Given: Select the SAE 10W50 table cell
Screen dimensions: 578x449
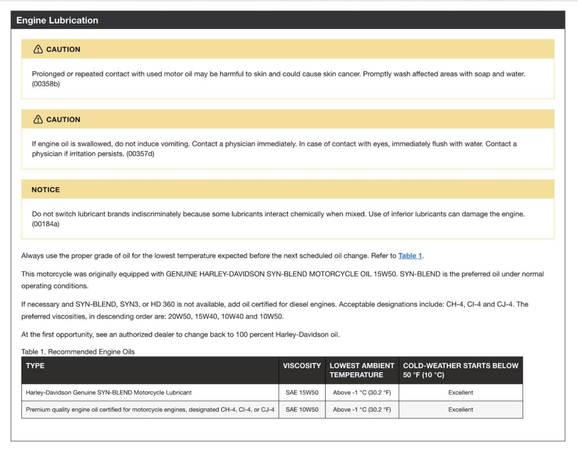Looking at the screenshot, I should 301,409.
